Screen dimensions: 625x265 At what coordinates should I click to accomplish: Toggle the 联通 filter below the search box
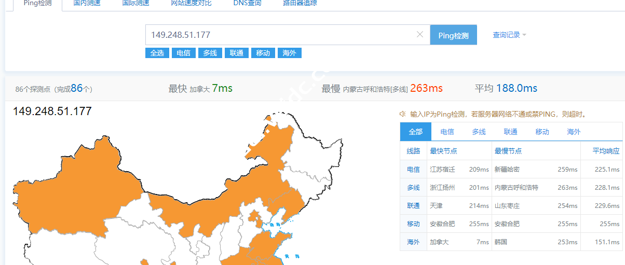(237, 53)
